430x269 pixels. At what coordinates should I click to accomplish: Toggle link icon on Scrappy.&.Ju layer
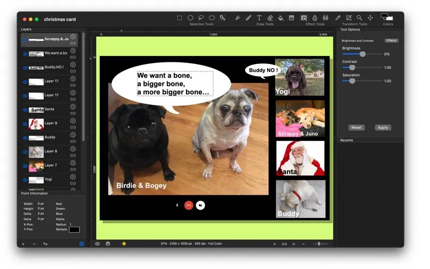pos(73,44)
